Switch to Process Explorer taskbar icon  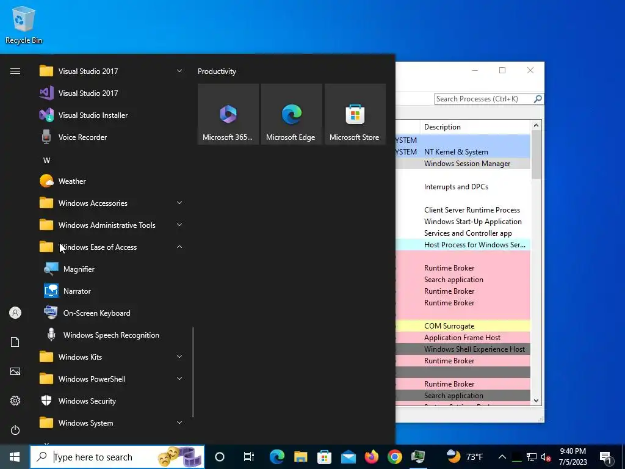pos(418,457)
